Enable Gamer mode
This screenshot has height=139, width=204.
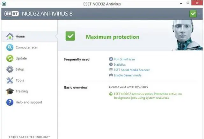(x=127, y=75)
